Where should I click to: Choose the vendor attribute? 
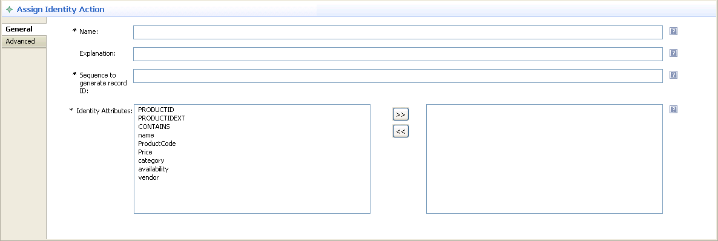pos(148,177)
